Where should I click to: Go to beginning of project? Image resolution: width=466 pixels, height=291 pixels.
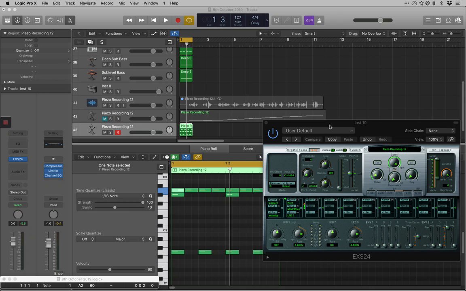(x=154, y=20)
